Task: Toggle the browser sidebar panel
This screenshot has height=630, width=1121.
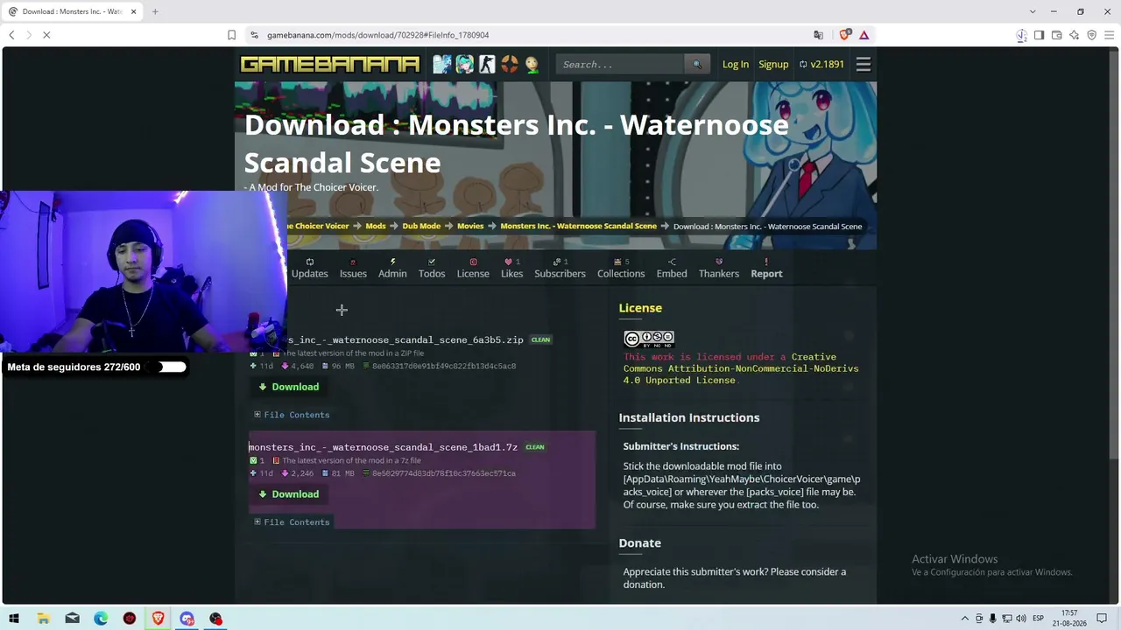Action: (x=1039, y=35)
